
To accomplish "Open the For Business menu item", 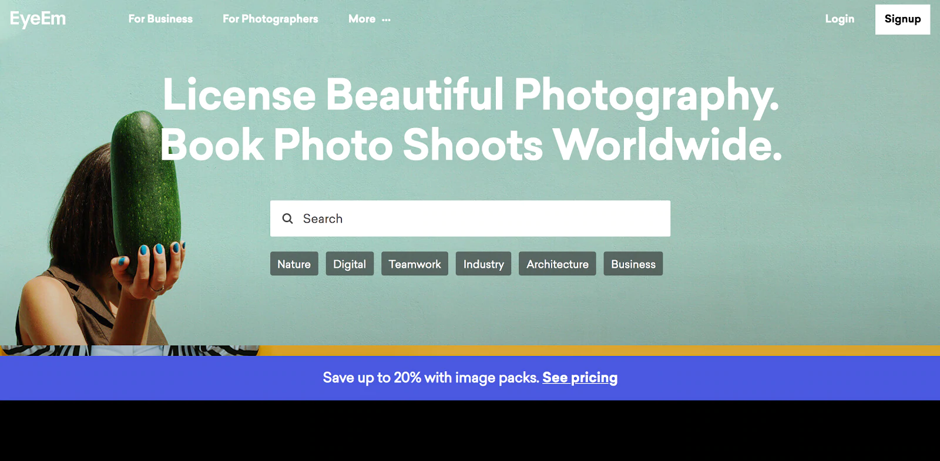I will [160, 19].
